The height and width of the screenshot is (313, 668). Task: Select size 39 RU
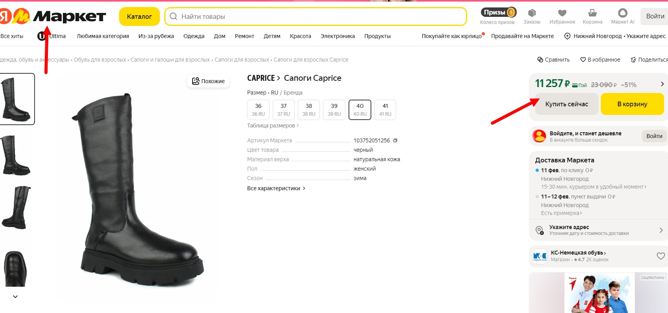click(334, 109)
